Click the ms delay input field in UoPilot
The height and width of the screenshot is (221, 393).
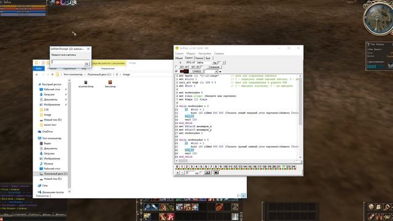point(190,173)
